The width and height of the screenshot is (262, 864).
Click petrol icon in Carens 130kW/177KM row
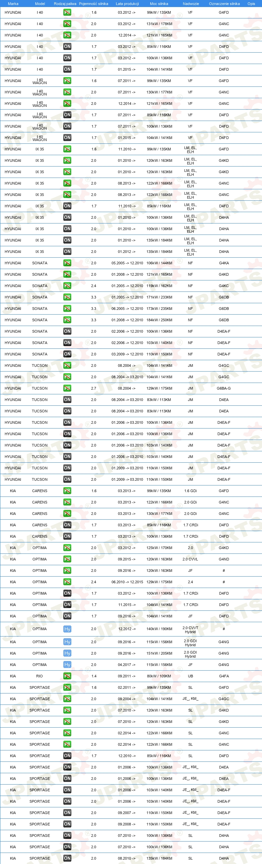[x=67, y=514]
